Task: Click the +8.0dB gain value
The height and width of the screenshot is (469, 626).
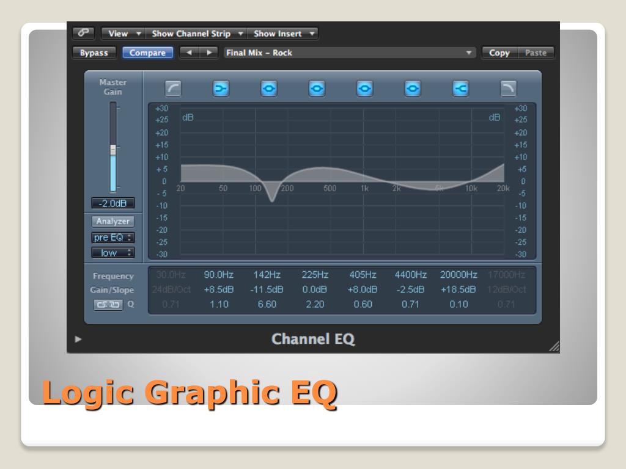Action: pos(363,289)
